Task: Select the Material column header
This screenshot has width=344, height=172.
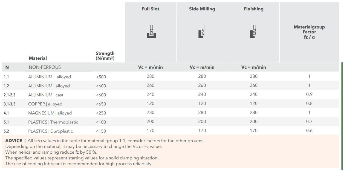Action: tap(38, 58)
